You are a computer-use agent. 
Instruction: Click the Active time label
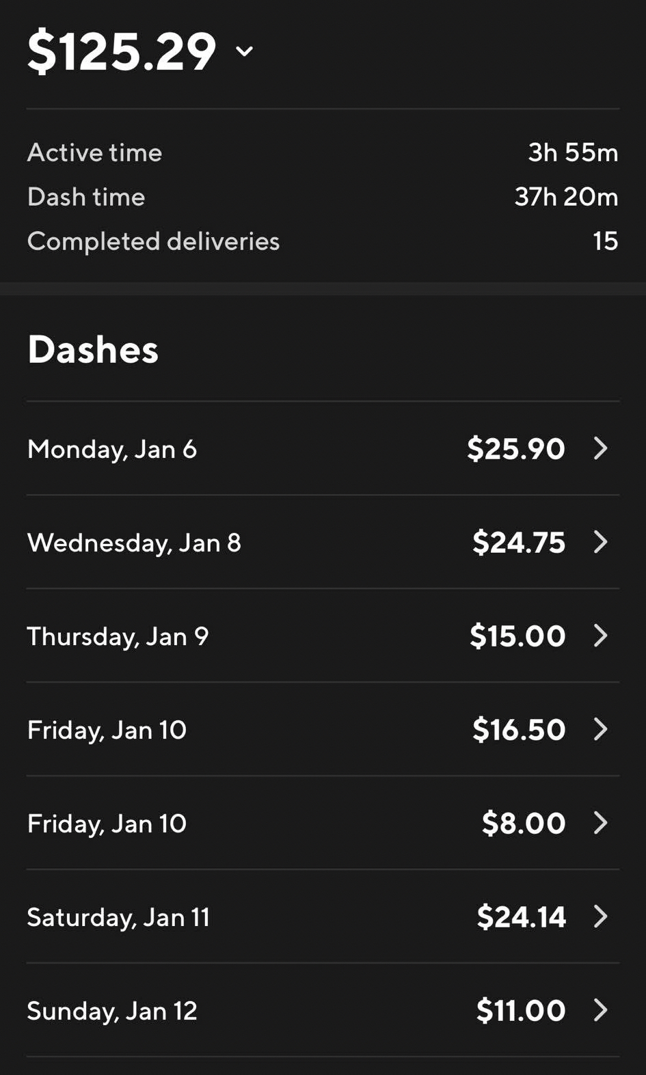coord(94,152)
